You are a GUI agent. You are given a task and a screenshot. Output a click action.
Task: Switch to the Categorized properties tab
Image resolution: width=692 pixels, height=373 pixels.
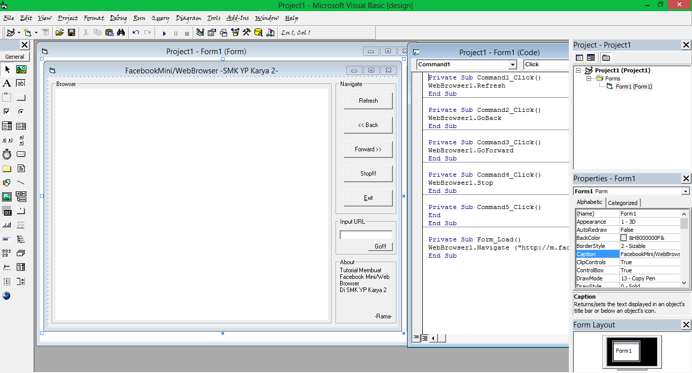click(x=623, y=202)
